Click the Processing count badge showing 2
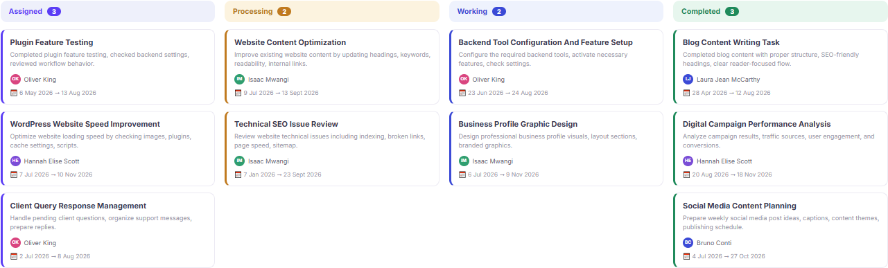Image resolution: width=888 pixels, height=268 pixels. [x=284, y=12]
